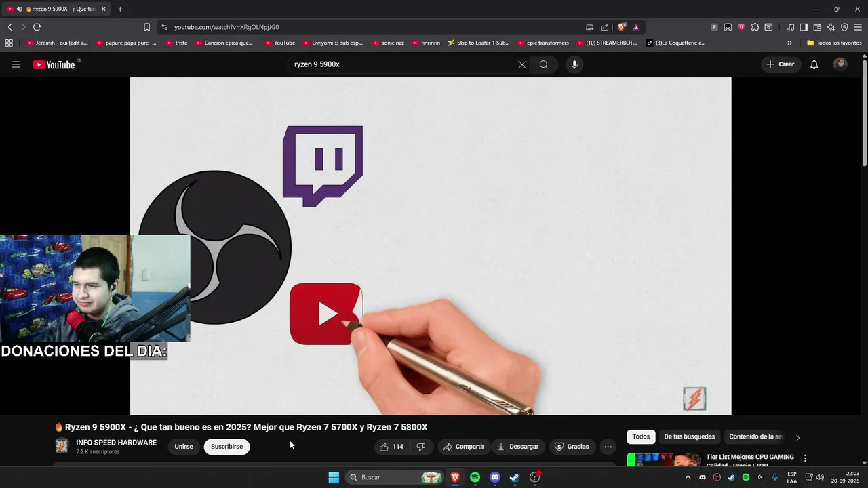This screenshot has width=868, height=488.
Task: Show hidden system tray icons
Action: coord(688,477)
